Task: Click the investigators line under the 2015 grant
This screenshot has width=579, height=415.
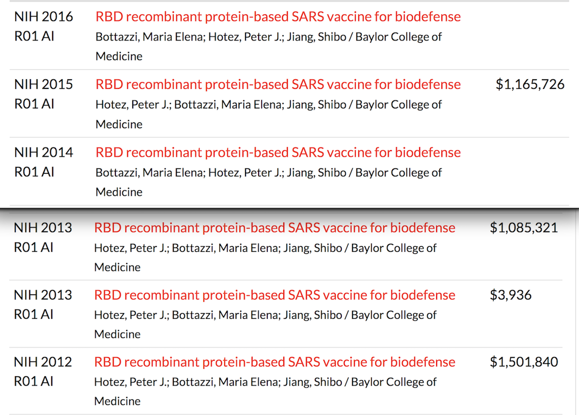Action: coord(268,105)
